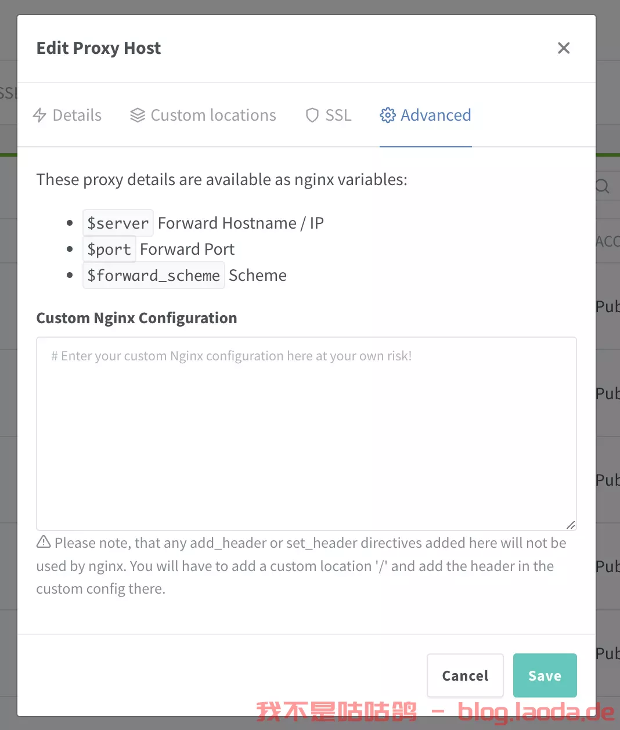Close the Edit Proxy Host dialog
This screenshot has width=620, height=730.
pyautogui.click(x=564, y=48)
